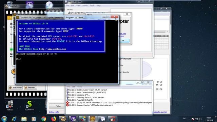Open File menu in the log window
Image resolution: width=217 pixels, height=122 pixels.
[x=68, y=87]
